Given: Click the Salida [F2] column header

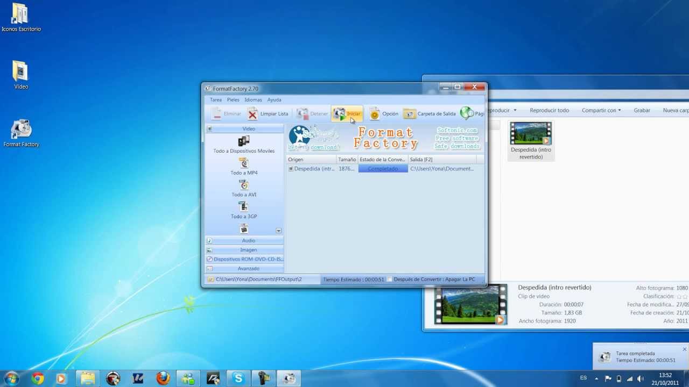Looking at the screenshot, I should pos(442,160).
